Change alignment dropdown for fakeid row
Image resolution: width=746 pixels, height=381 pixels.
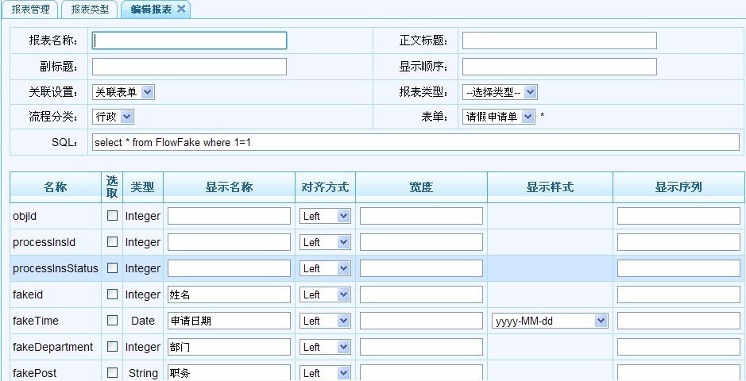326,294
